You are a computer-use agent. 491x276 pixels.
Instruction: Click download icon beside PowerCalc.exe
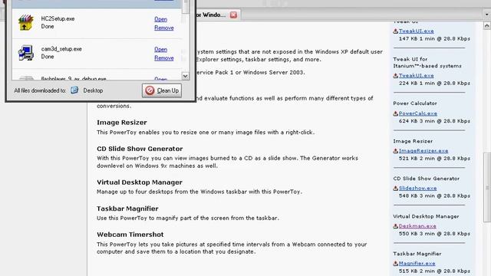[396, 113]
